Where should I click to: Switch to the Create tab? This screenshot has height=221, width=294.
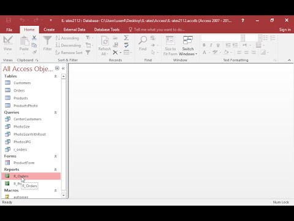click(49, 29)
